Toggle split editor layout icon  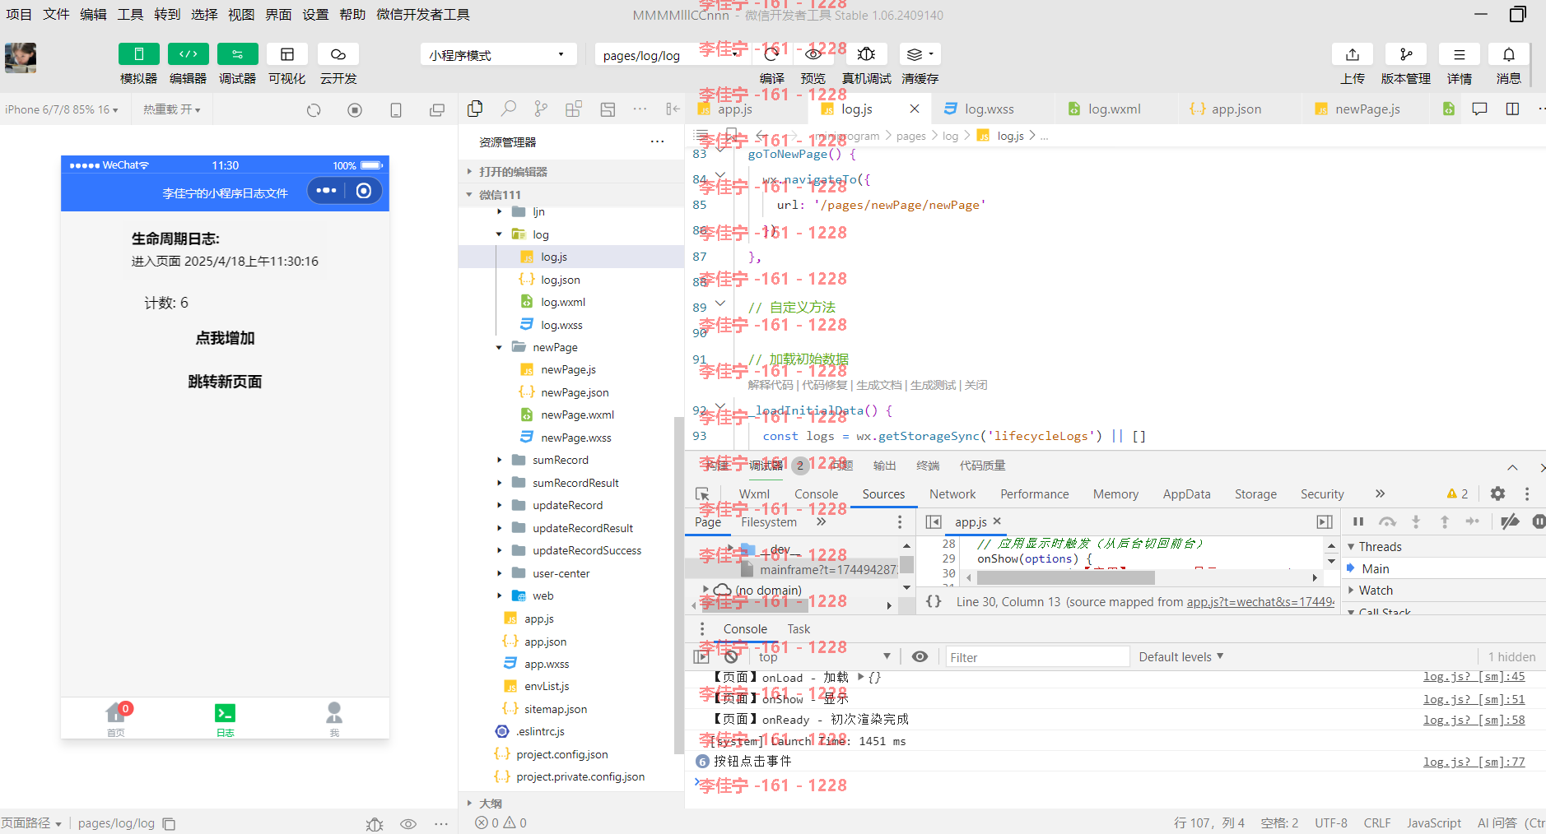tap(1512, 109)
